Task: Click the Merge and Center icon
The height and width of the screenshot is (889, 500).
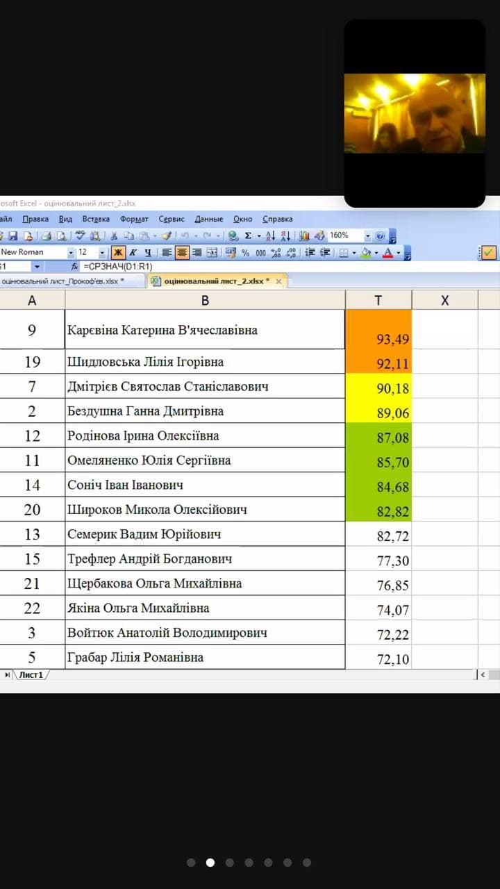Action: point(212,253)
